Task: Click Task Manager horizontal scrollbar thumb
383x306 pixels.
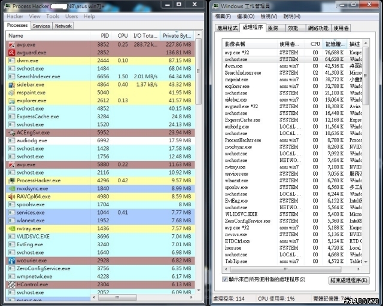Action: [x=285, y=269]
